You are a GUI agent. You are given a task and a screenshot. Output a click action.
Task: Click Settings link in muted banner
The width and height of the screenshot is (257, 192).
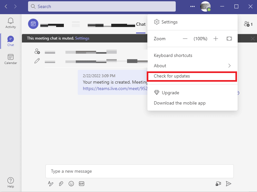coord(82,38)
